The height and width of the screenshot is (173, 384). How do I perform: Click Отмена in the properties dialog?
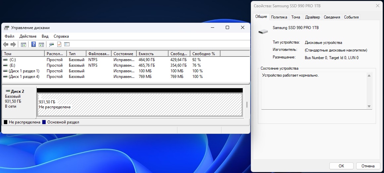[x=368, y=166]
